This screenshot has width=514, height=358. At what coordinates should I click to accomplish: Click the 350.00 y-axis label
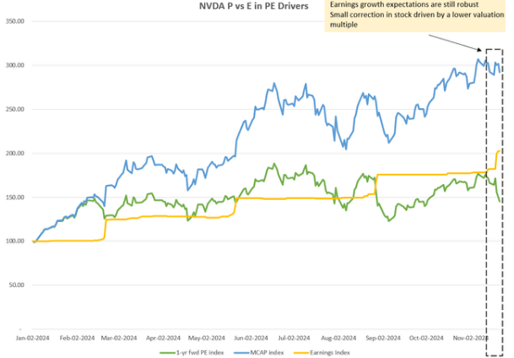click(14, 21)
